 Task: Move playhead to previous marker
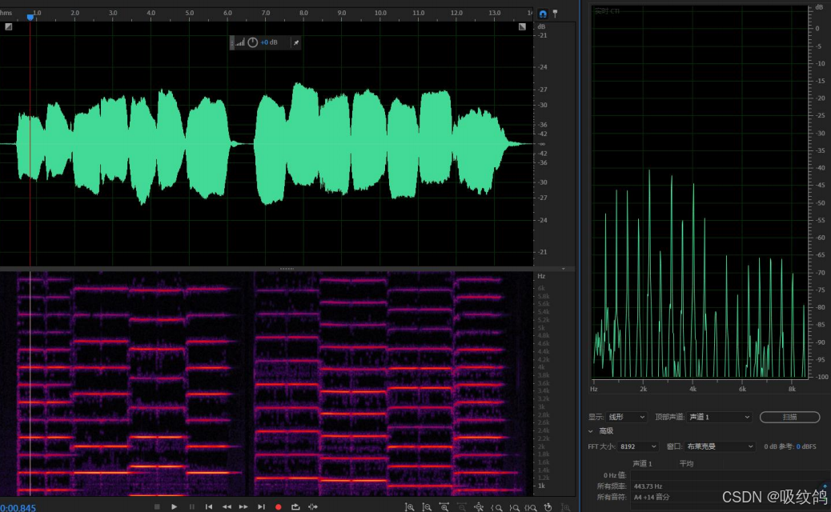209,506
